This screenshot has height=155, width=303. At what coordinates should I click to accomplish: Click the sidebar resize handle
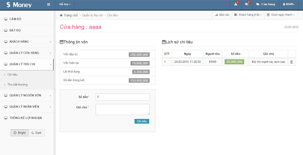point(55,89)
